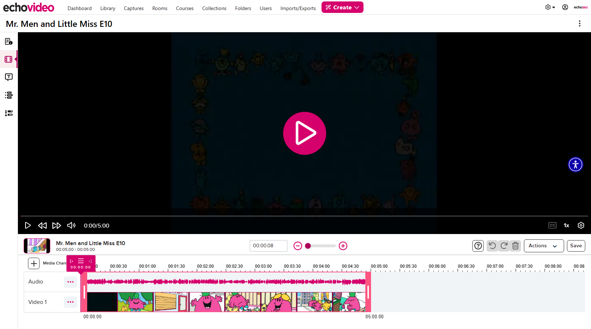Image resolution: width=591 pixels, height=329 pixels.
Task: Click the timeline zoom slider handle
Action: [308, 246]
